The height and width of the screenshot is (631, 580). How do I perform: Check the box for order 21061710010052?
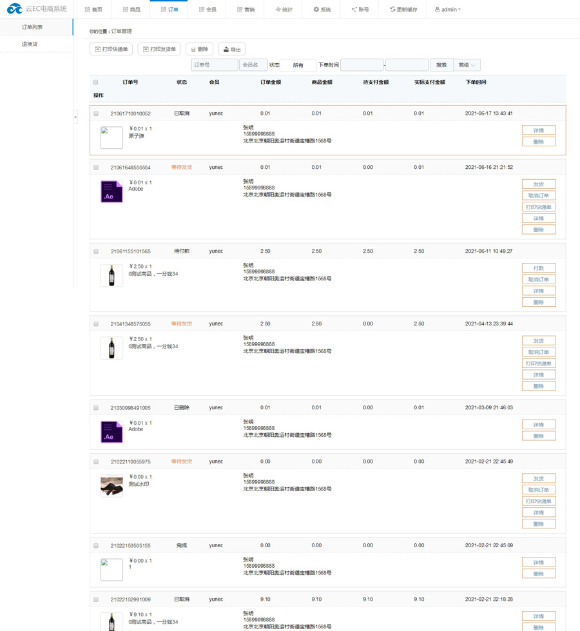(x=96, y=114)
